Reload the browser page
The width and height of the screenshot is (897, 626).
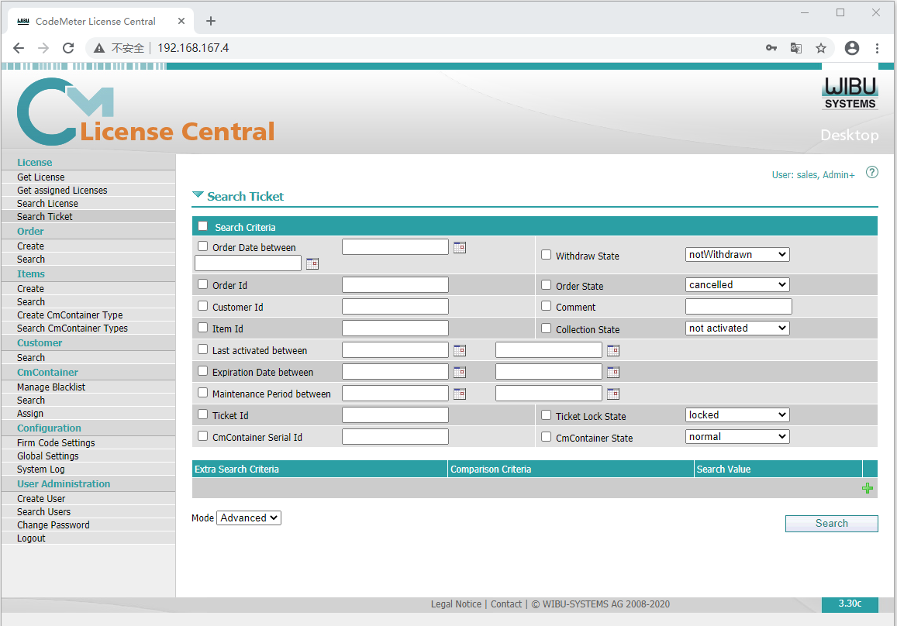(68, 48)
